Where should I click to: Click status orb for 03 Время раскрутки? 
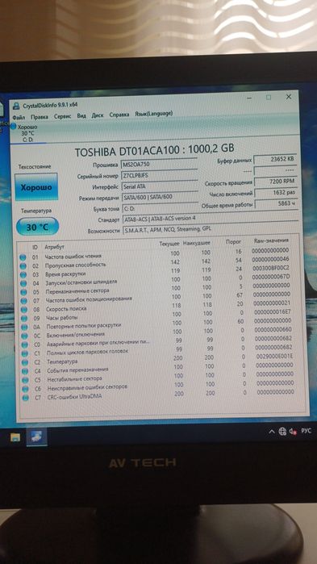click(23, 275)
